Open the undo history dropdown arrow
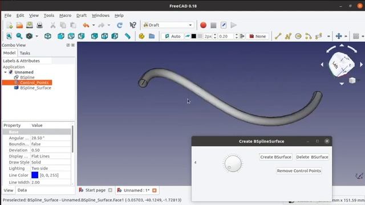This screenshot has width=365, height=205. [x=94, y=25]
